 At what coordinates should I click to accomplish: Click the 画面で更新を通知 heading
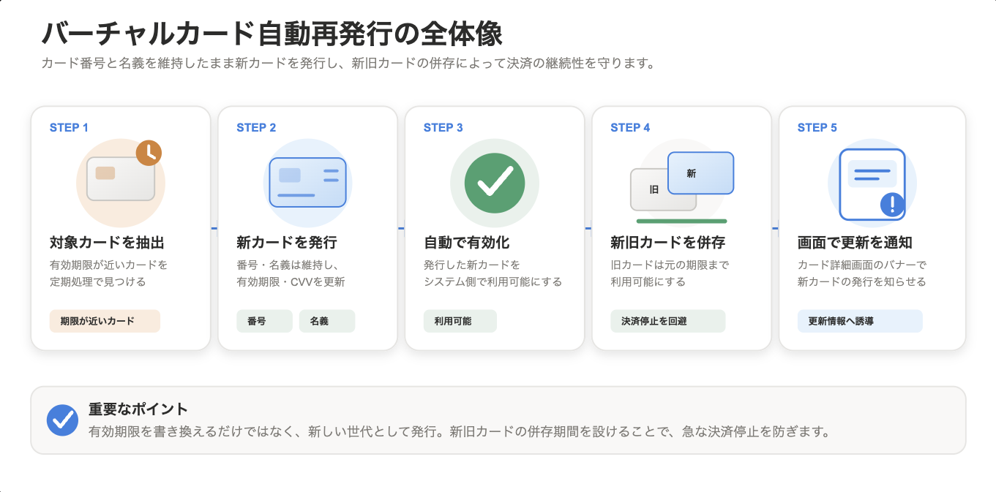point(855,243)
